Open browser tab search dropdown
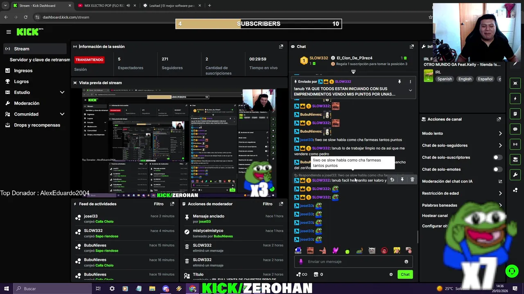The width and height of the screenshot is (524, 294). pos(5,6)
